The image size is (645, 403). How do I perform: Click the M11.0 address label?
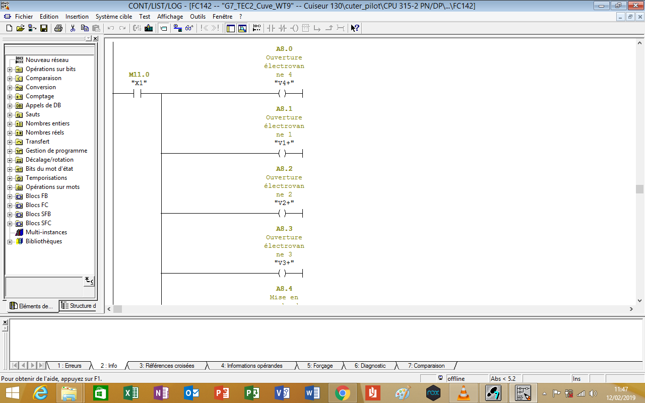139,75
